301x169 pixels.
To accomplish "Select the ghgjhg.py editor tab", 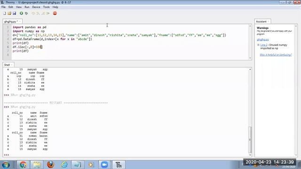I will (11, 22).
